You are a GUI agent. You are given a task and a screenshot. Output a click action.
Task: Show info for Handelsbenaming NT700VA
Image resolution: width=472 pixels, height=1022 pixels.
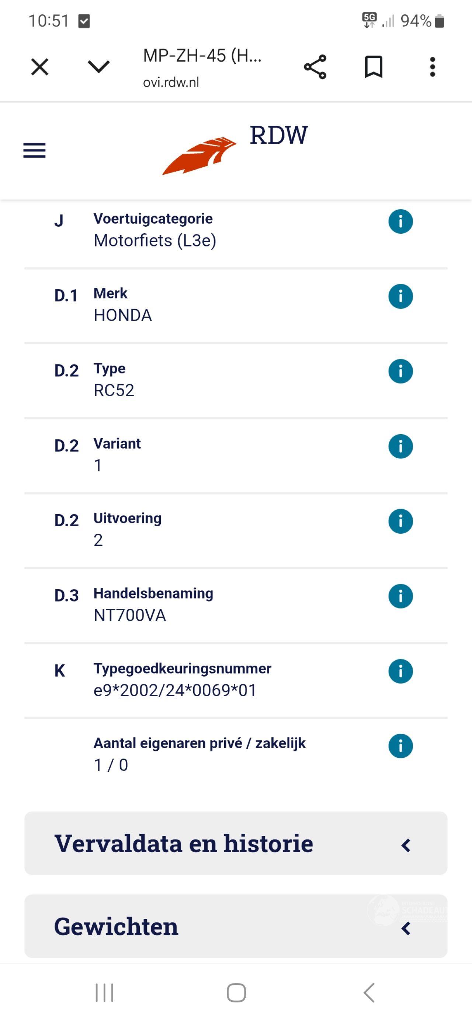click(x=400, y=596)
